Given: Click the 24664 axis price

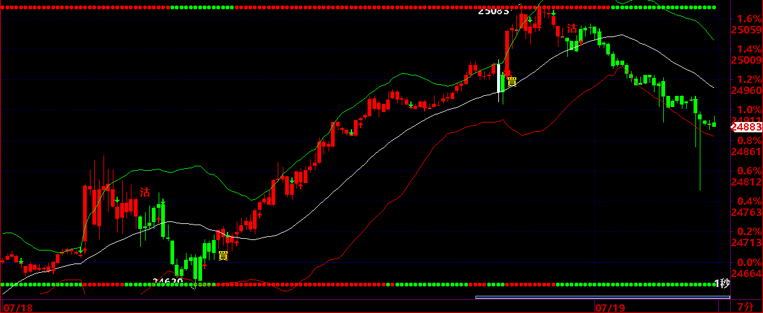Looking at the screenshot, I should point(747,273).
